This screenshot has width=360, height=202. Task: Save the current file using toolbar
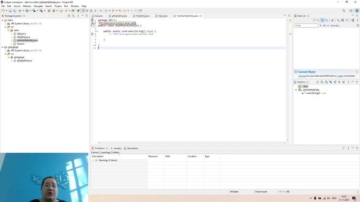10,11
